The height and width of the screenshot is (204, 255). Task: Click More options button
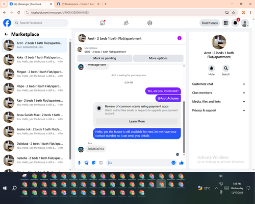(158, 58)
